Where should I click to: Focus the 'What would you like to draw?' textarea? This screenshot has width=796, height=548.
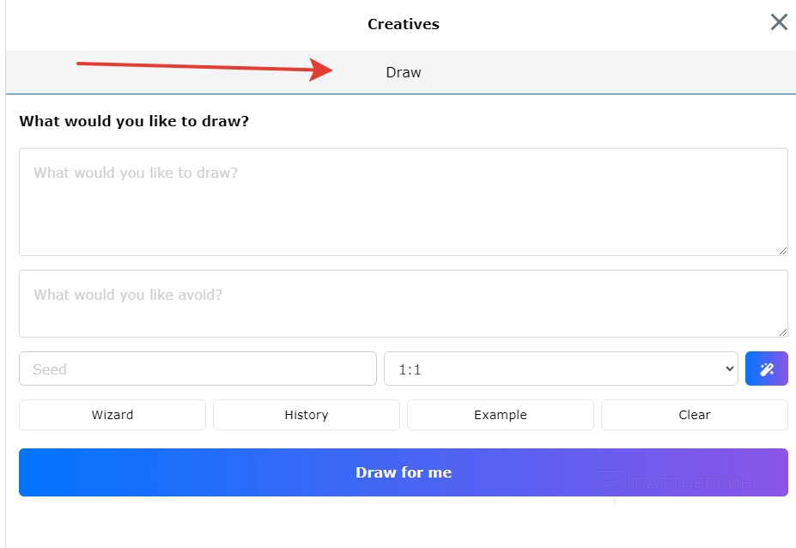(x=404, y=202)
